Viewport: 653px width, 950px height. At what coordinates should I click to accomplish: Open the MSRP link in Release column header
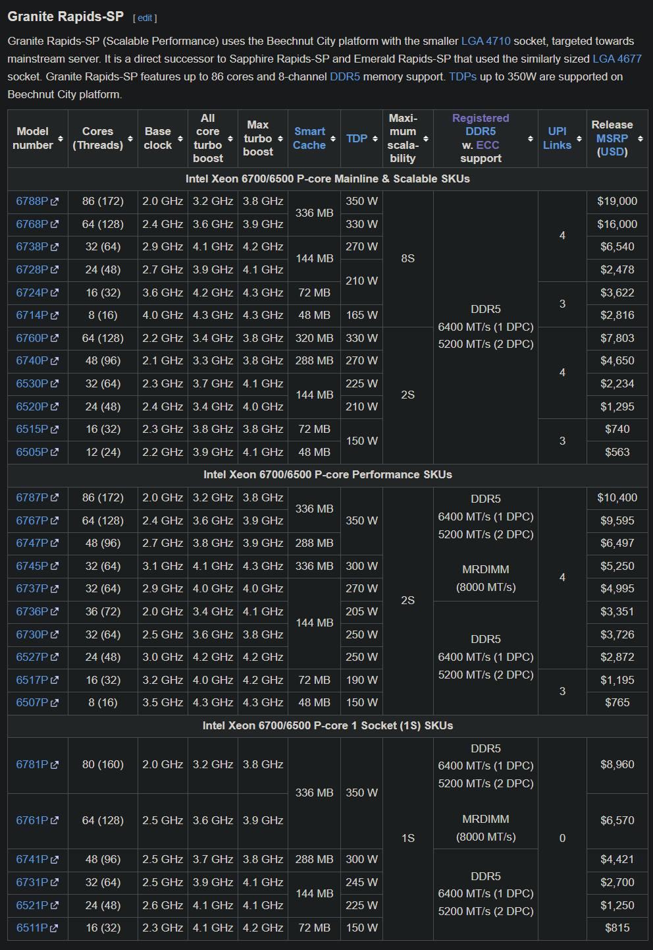point(612,138)
